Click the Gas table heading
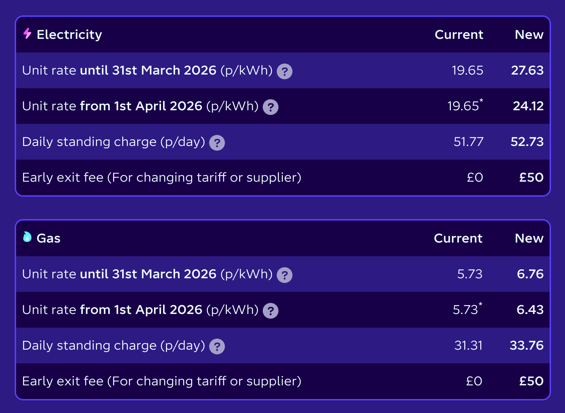The height and width of the screenshot is (413, 565). point(49,238)
